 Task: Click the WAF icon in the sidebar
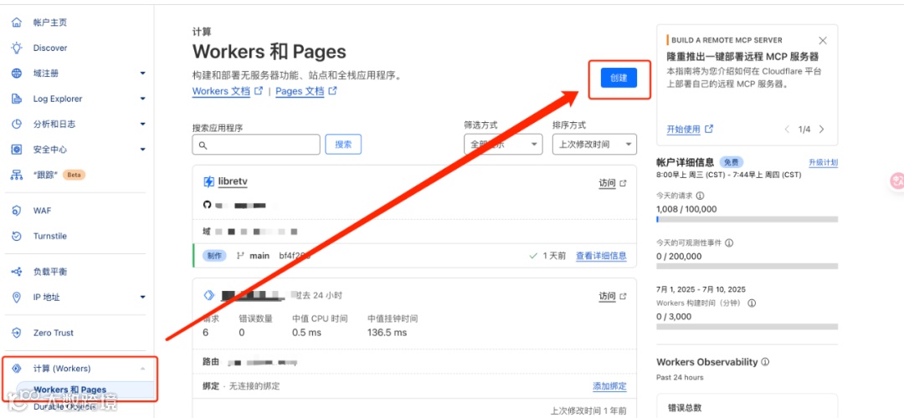[17, 211]
